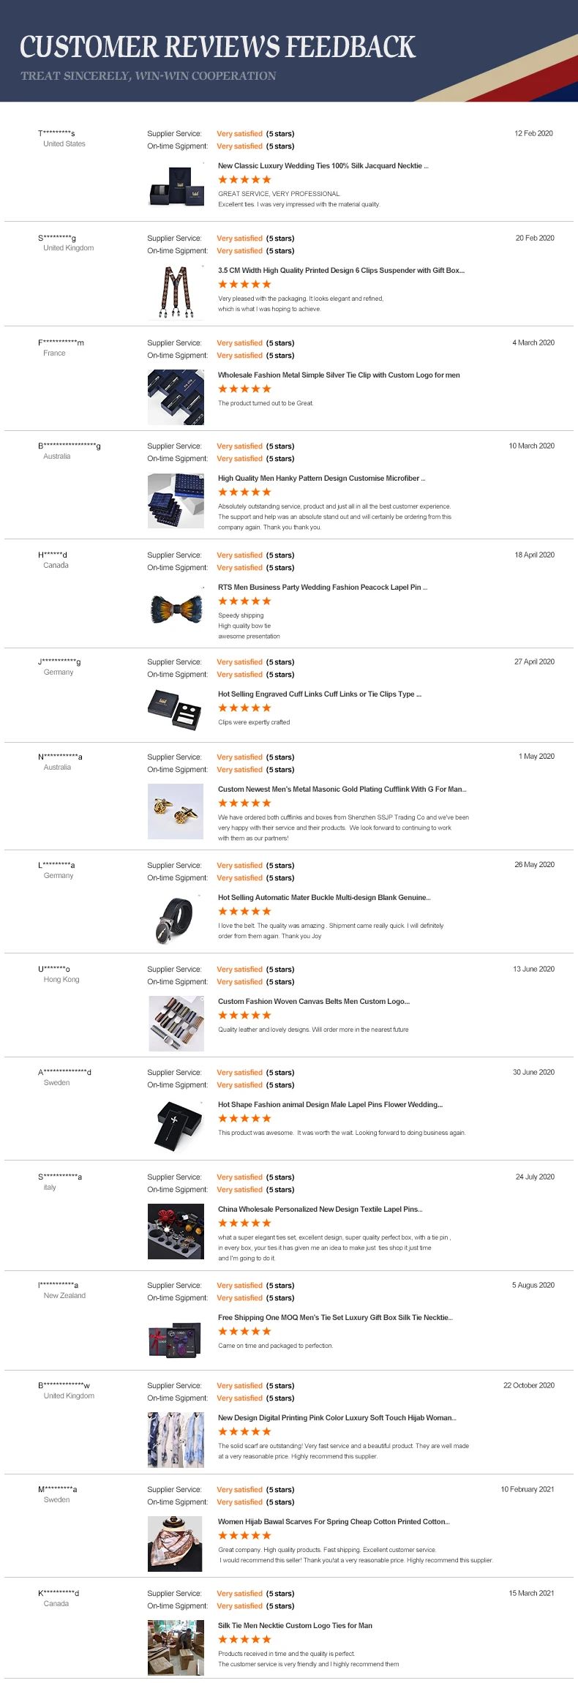Click the five-star rating under Peacock Lapel Pin

click(x=244, y=601)
